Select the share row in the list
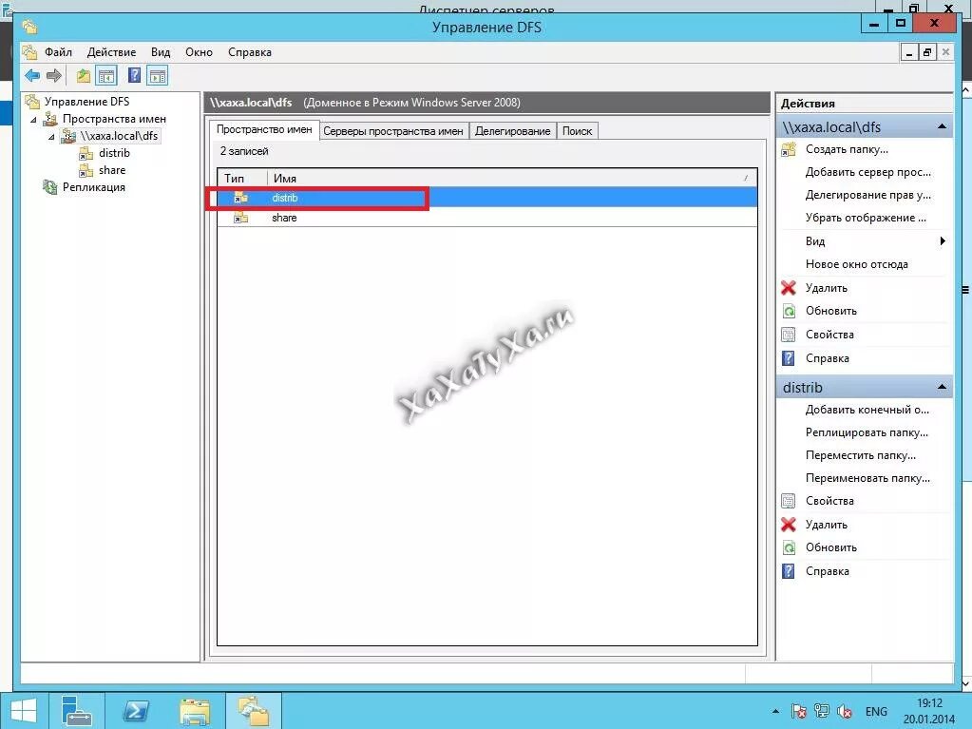 [x=487, y=218]
